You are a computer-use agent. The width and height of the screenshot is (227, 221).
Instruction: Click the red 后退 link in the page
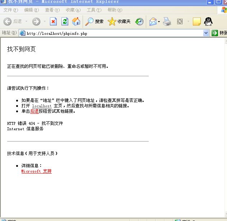click(x=34, y=111)
